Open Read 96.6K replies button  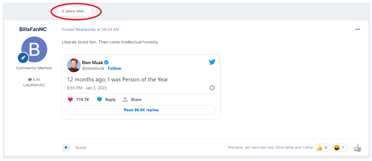141,110
